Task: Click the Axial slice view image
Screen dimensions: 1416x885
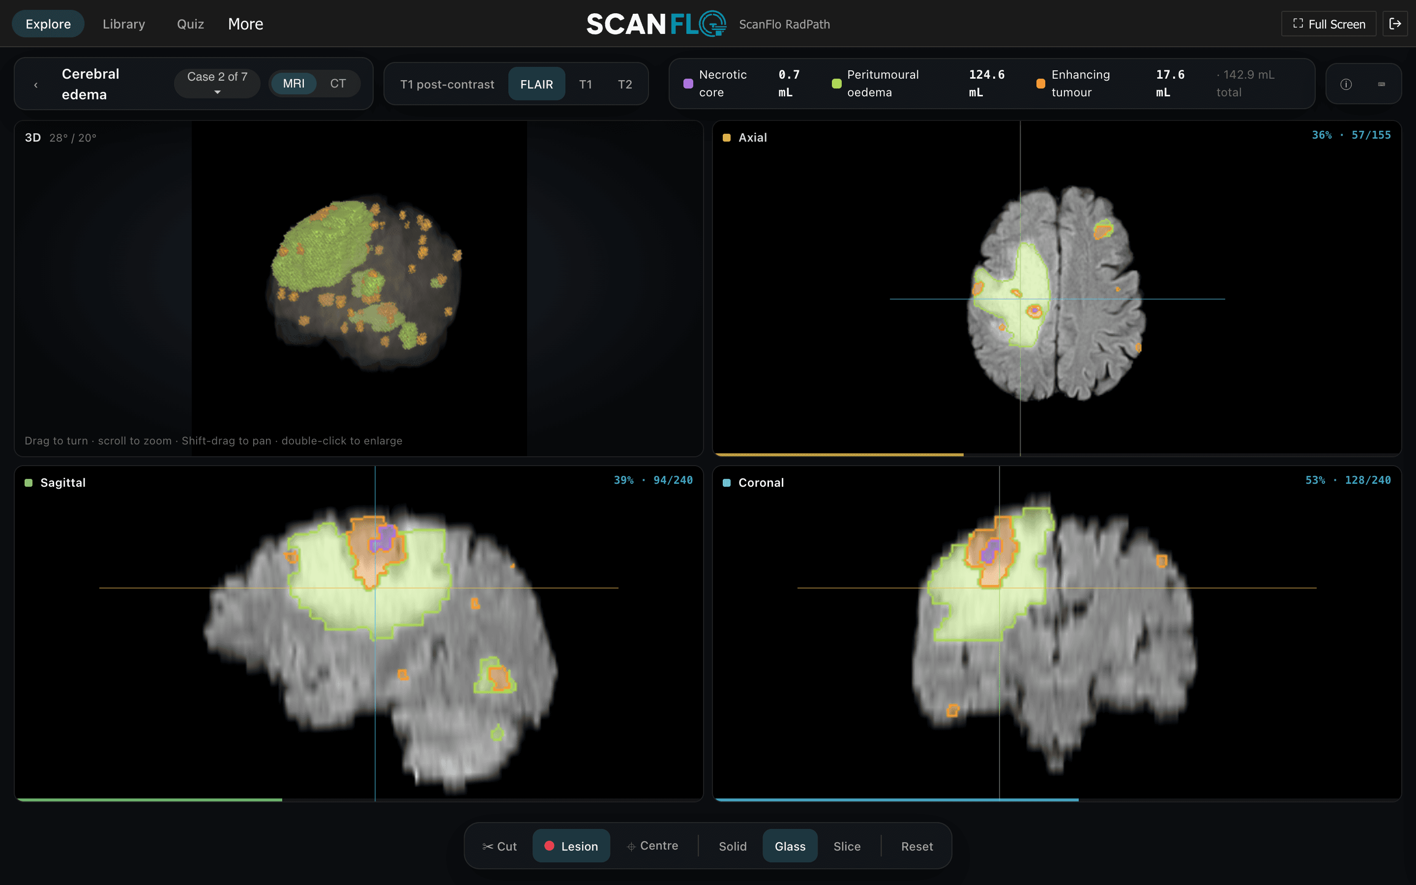Action: 1056,294
